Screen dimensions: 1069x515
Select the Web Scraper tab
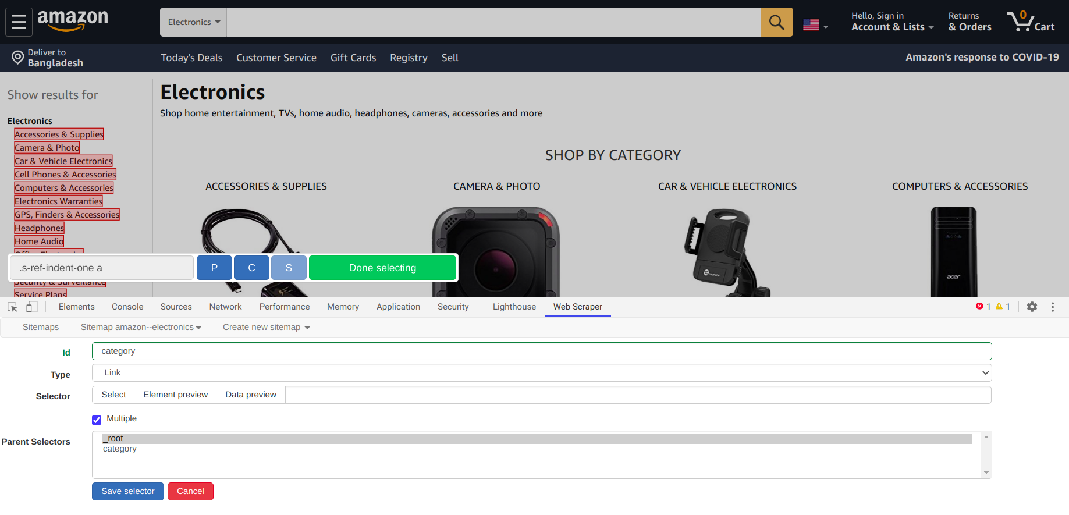click(578, 307)
